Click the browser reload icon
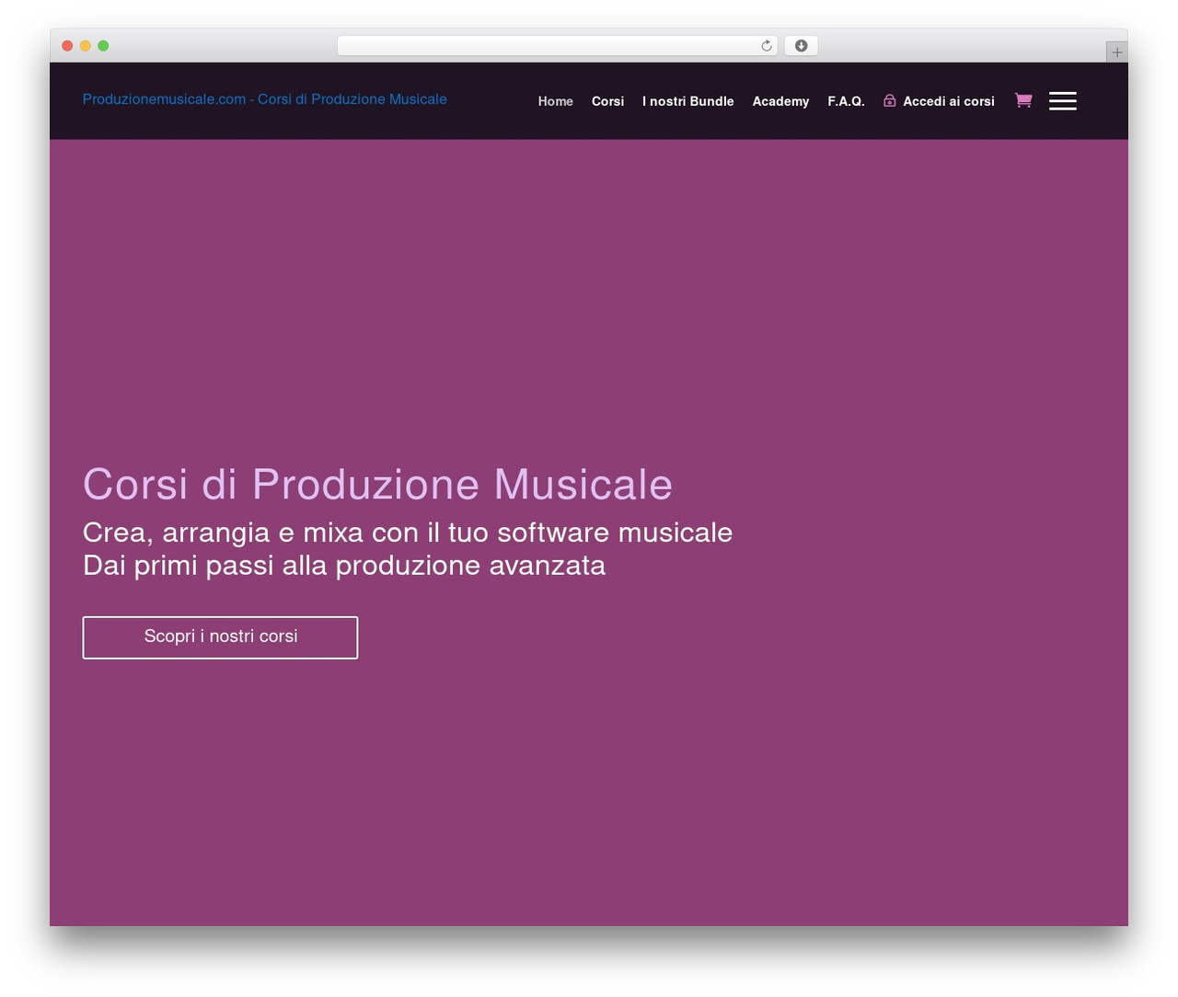Viewport: 1178px width, 997px height. [x=767, y=46]
